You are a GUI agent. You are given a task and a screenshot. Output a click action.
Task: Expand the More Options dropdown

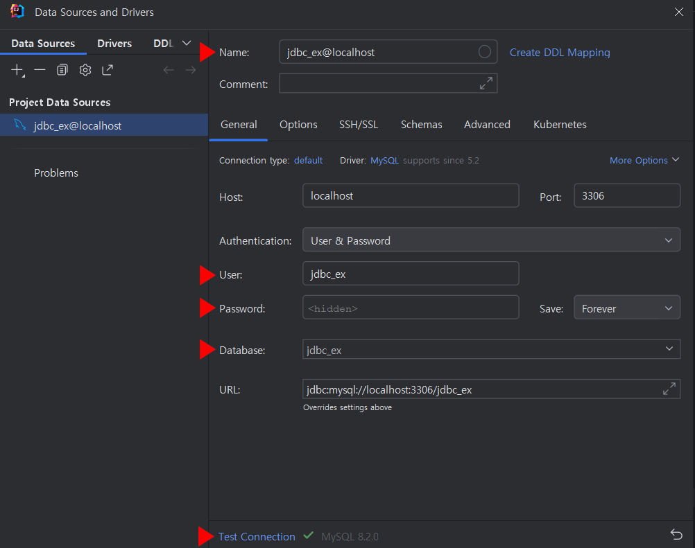pos(644,160)
